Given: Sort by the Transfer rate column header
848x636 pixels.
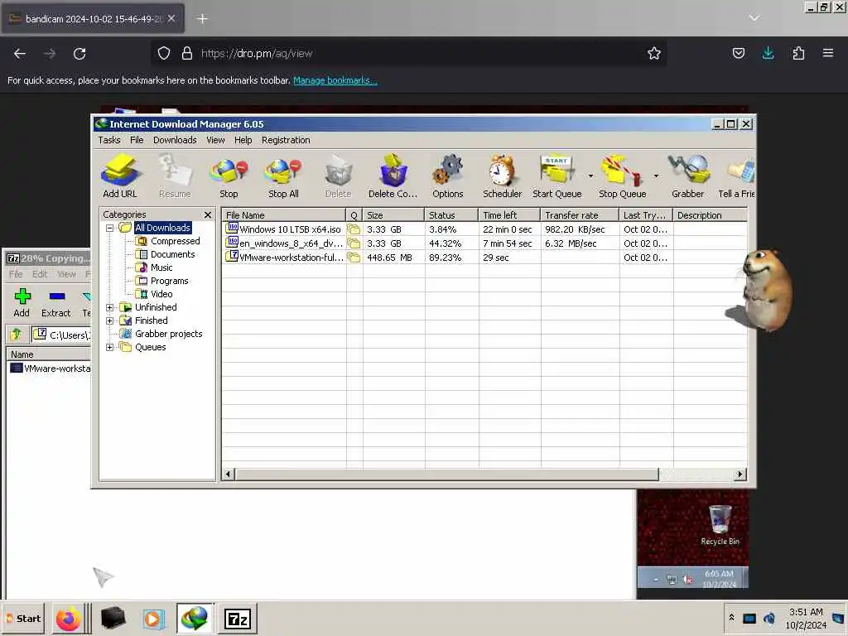Looking at the screenshot, I should click(579, 215).
